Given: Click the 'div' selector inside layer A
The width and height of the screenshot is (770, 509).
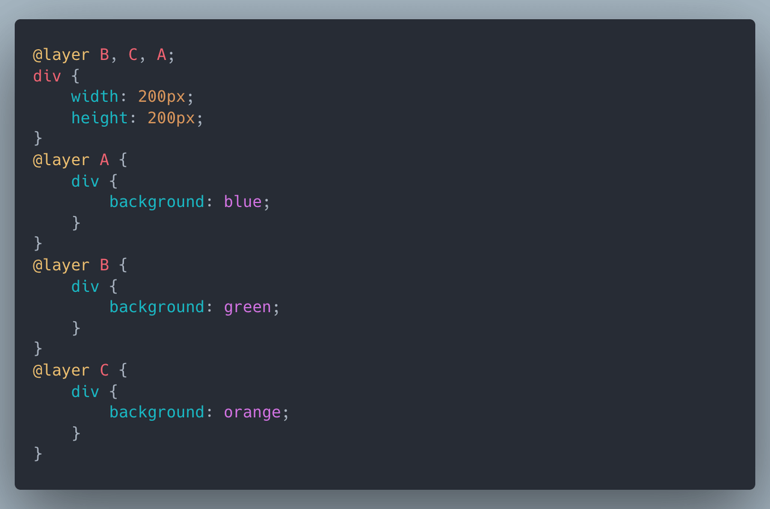Looking at the screenshot, I should tap(85, 181).
